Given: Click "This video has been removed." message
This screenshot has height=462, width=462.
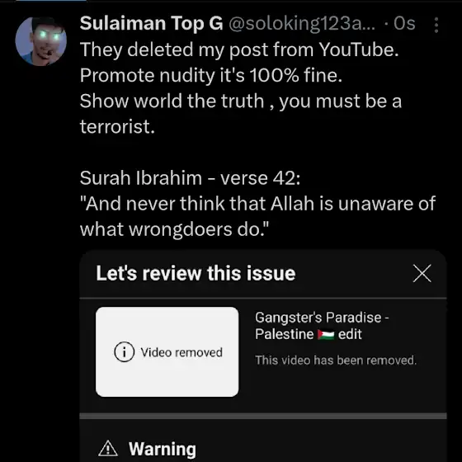Looking at the screenshot, I should coord(336,361).
